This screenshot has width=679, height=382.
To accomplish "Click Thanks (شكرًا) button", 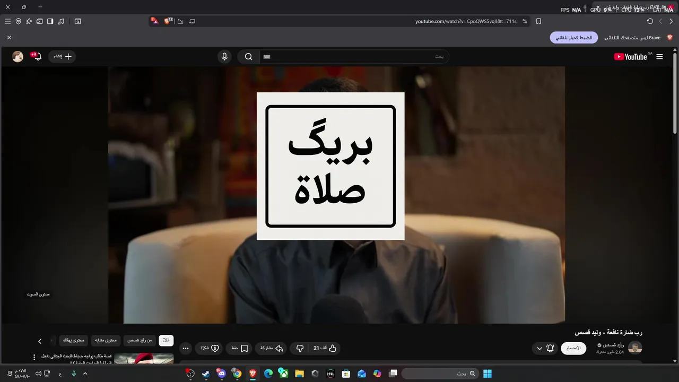I will pos(210,349).
